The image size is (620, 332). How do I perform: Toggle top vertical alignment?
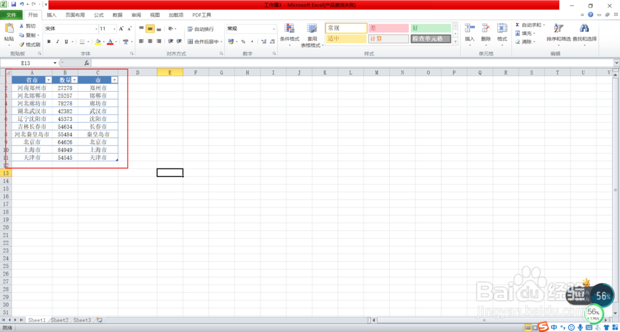[141, 29]
